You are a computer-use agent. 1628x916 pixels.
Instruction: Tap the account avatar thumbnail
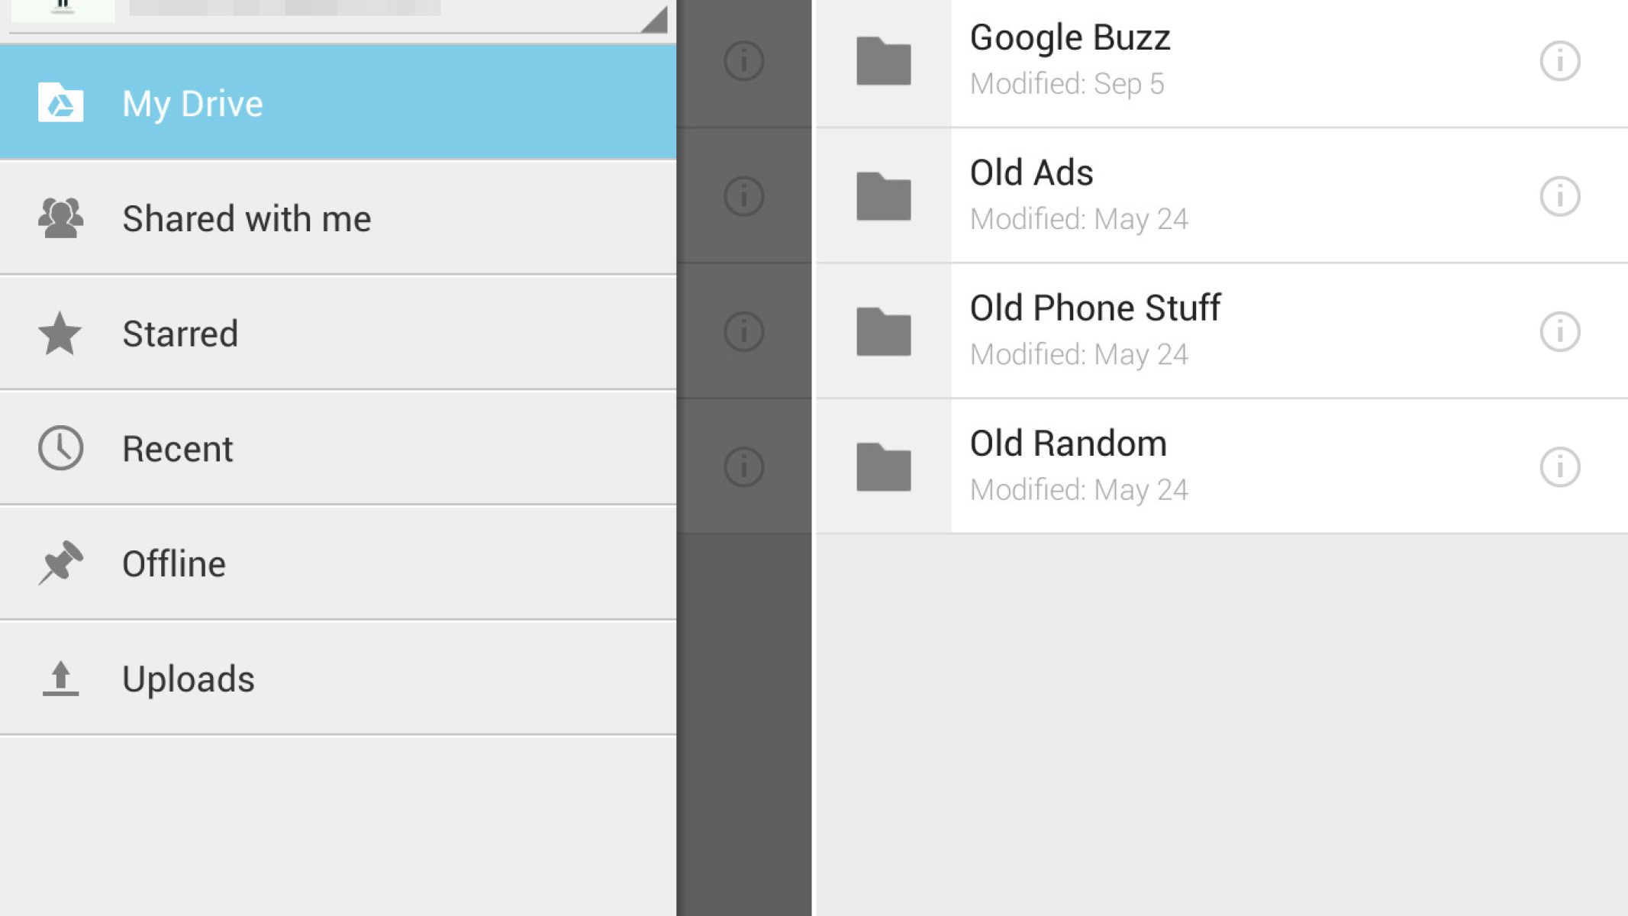click(x=63, y=9)
